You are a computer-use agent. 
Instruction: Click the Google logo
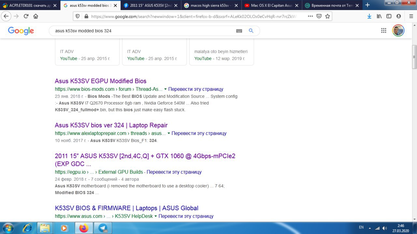coord(21,31)
